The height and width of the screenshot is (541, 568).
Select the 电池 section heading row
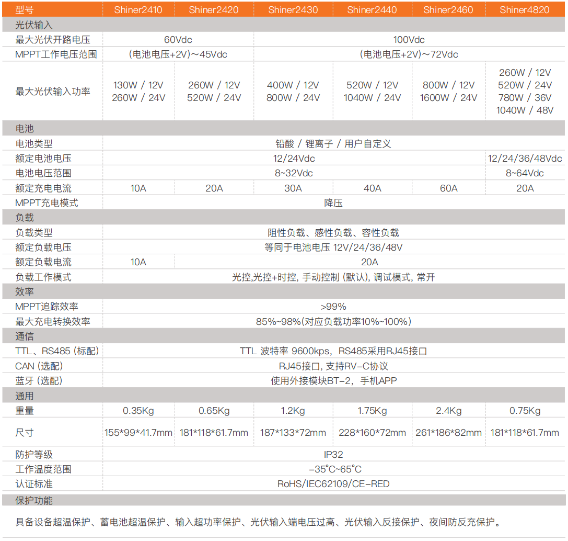click(x=25, y=129)
